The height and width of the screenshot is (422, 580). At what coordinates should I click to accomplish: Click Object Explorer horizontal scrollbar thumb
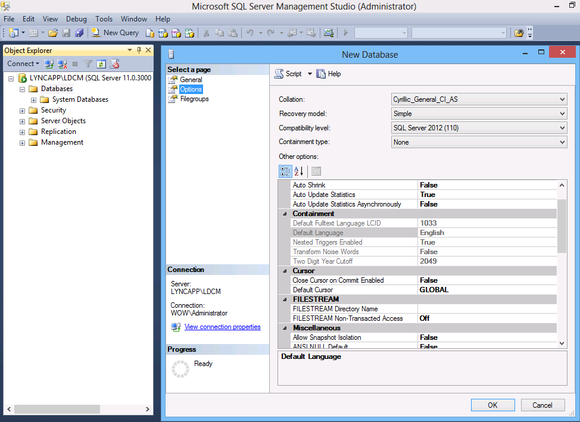click(57, 409)
